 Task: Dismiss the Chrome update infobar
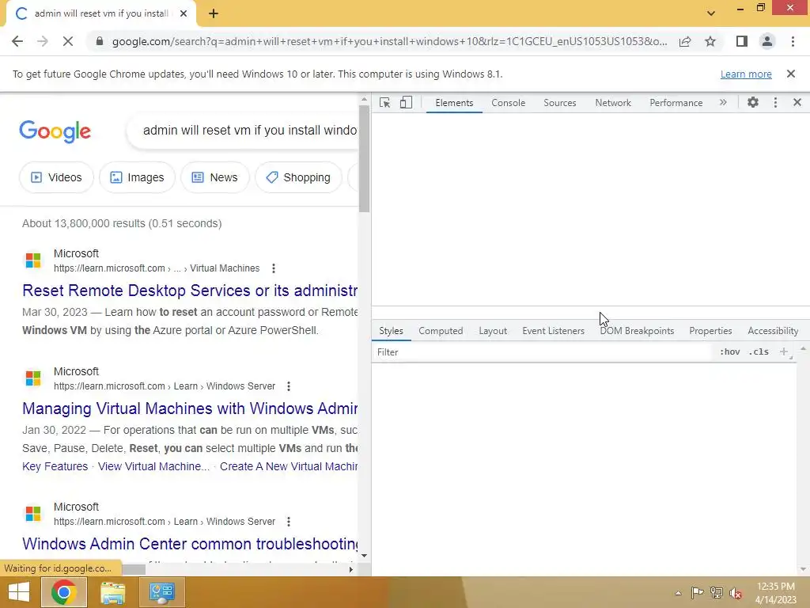[790, 74]
